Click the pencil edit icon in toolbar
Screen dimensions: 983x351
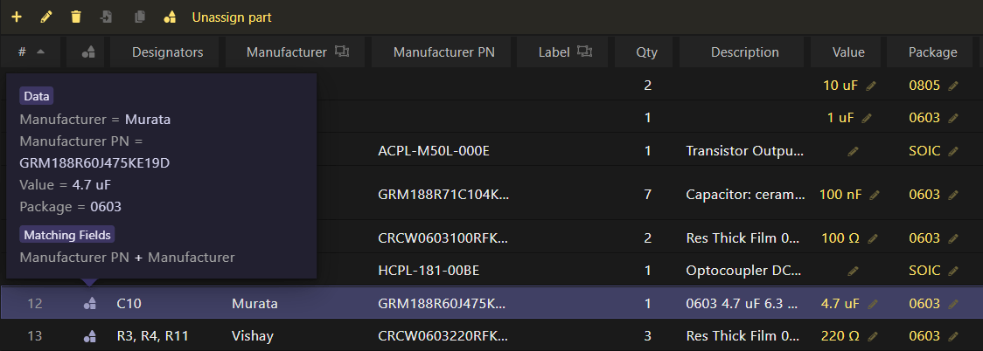point(46,17)
